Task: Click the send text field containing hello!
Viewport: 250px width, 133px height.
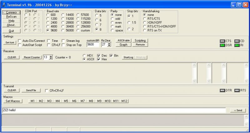Action: (x=114, y=110)
